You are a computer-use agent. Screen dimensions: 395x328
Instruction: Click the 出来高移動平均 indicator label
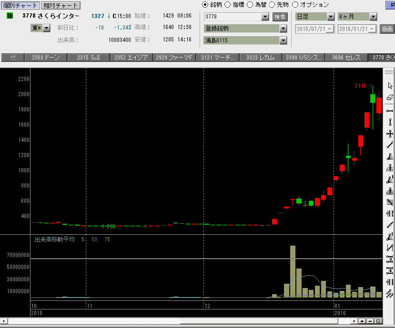coord(54,239)
